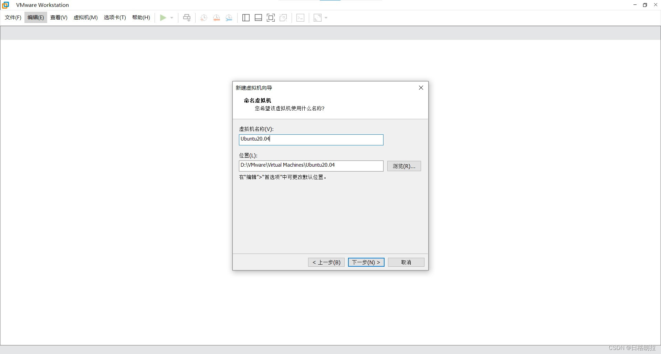Open the 编辑(E) menu
Screen dimensions: 661x354
(36, 18)
